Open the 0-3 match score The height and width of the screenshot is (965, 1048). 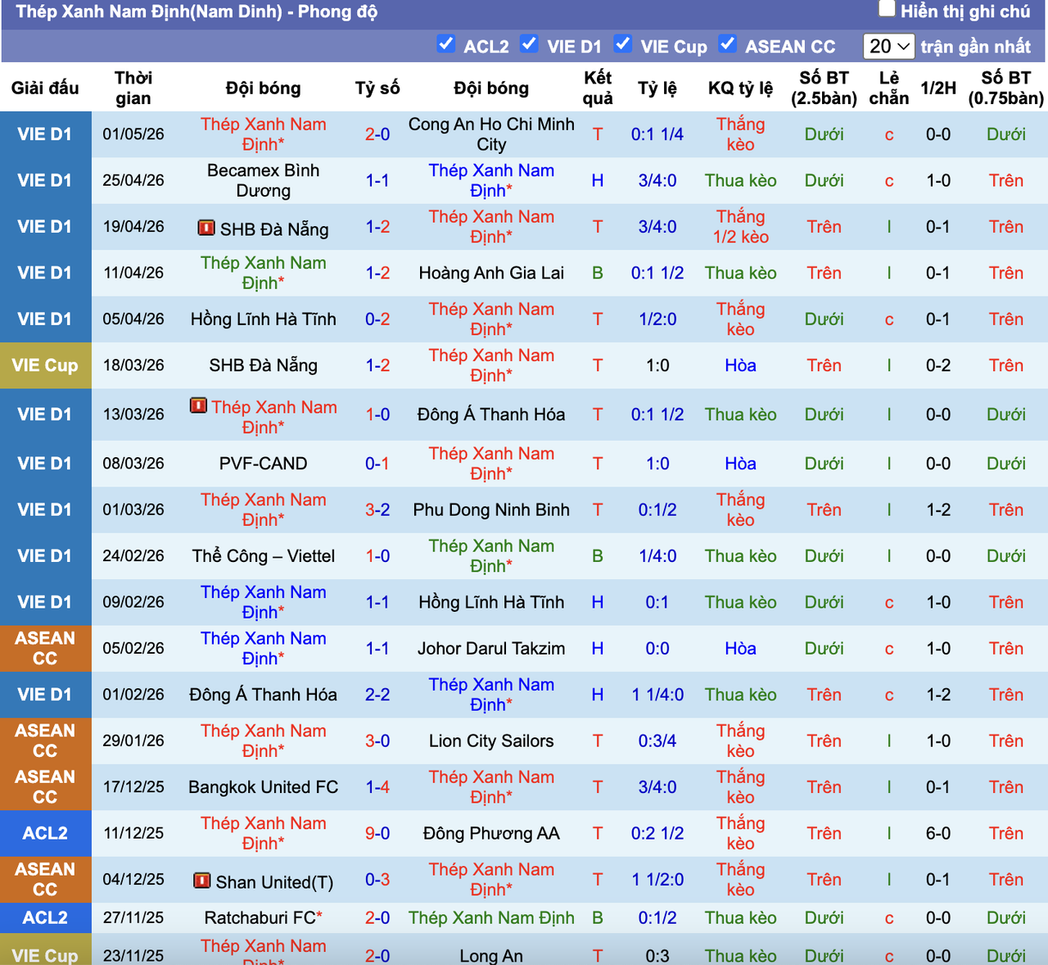click(377, 880)
